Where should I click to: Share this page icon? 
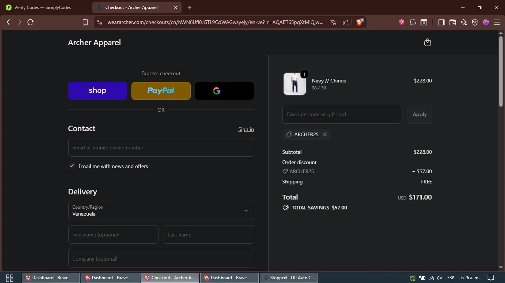(x=346, y=22)
